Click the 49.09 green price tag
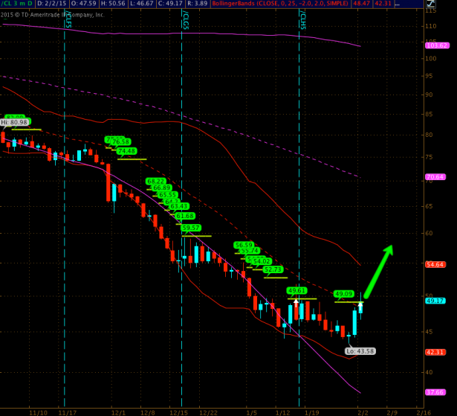The image size is (457, 416). [x=344, y=294]
